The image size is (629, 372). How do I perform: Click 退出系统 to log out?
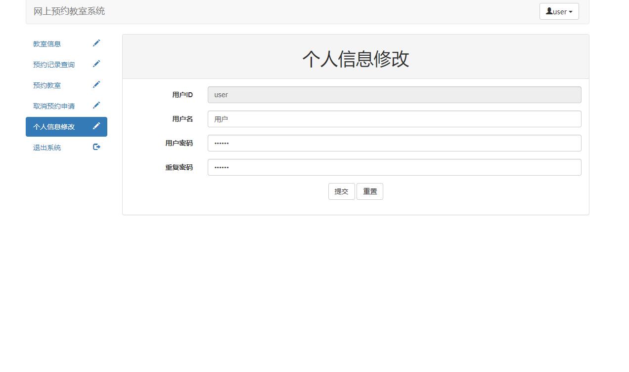(46, 147)
